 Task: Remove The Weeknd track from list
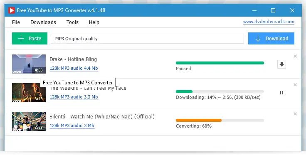[295, 85]
